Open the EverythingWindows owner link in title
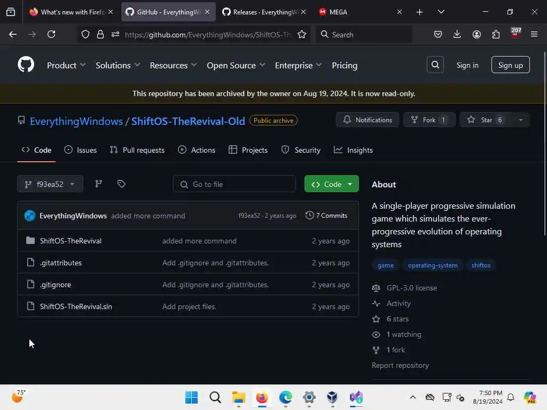This screenshot has height=410, width=547. coord(76,121)
